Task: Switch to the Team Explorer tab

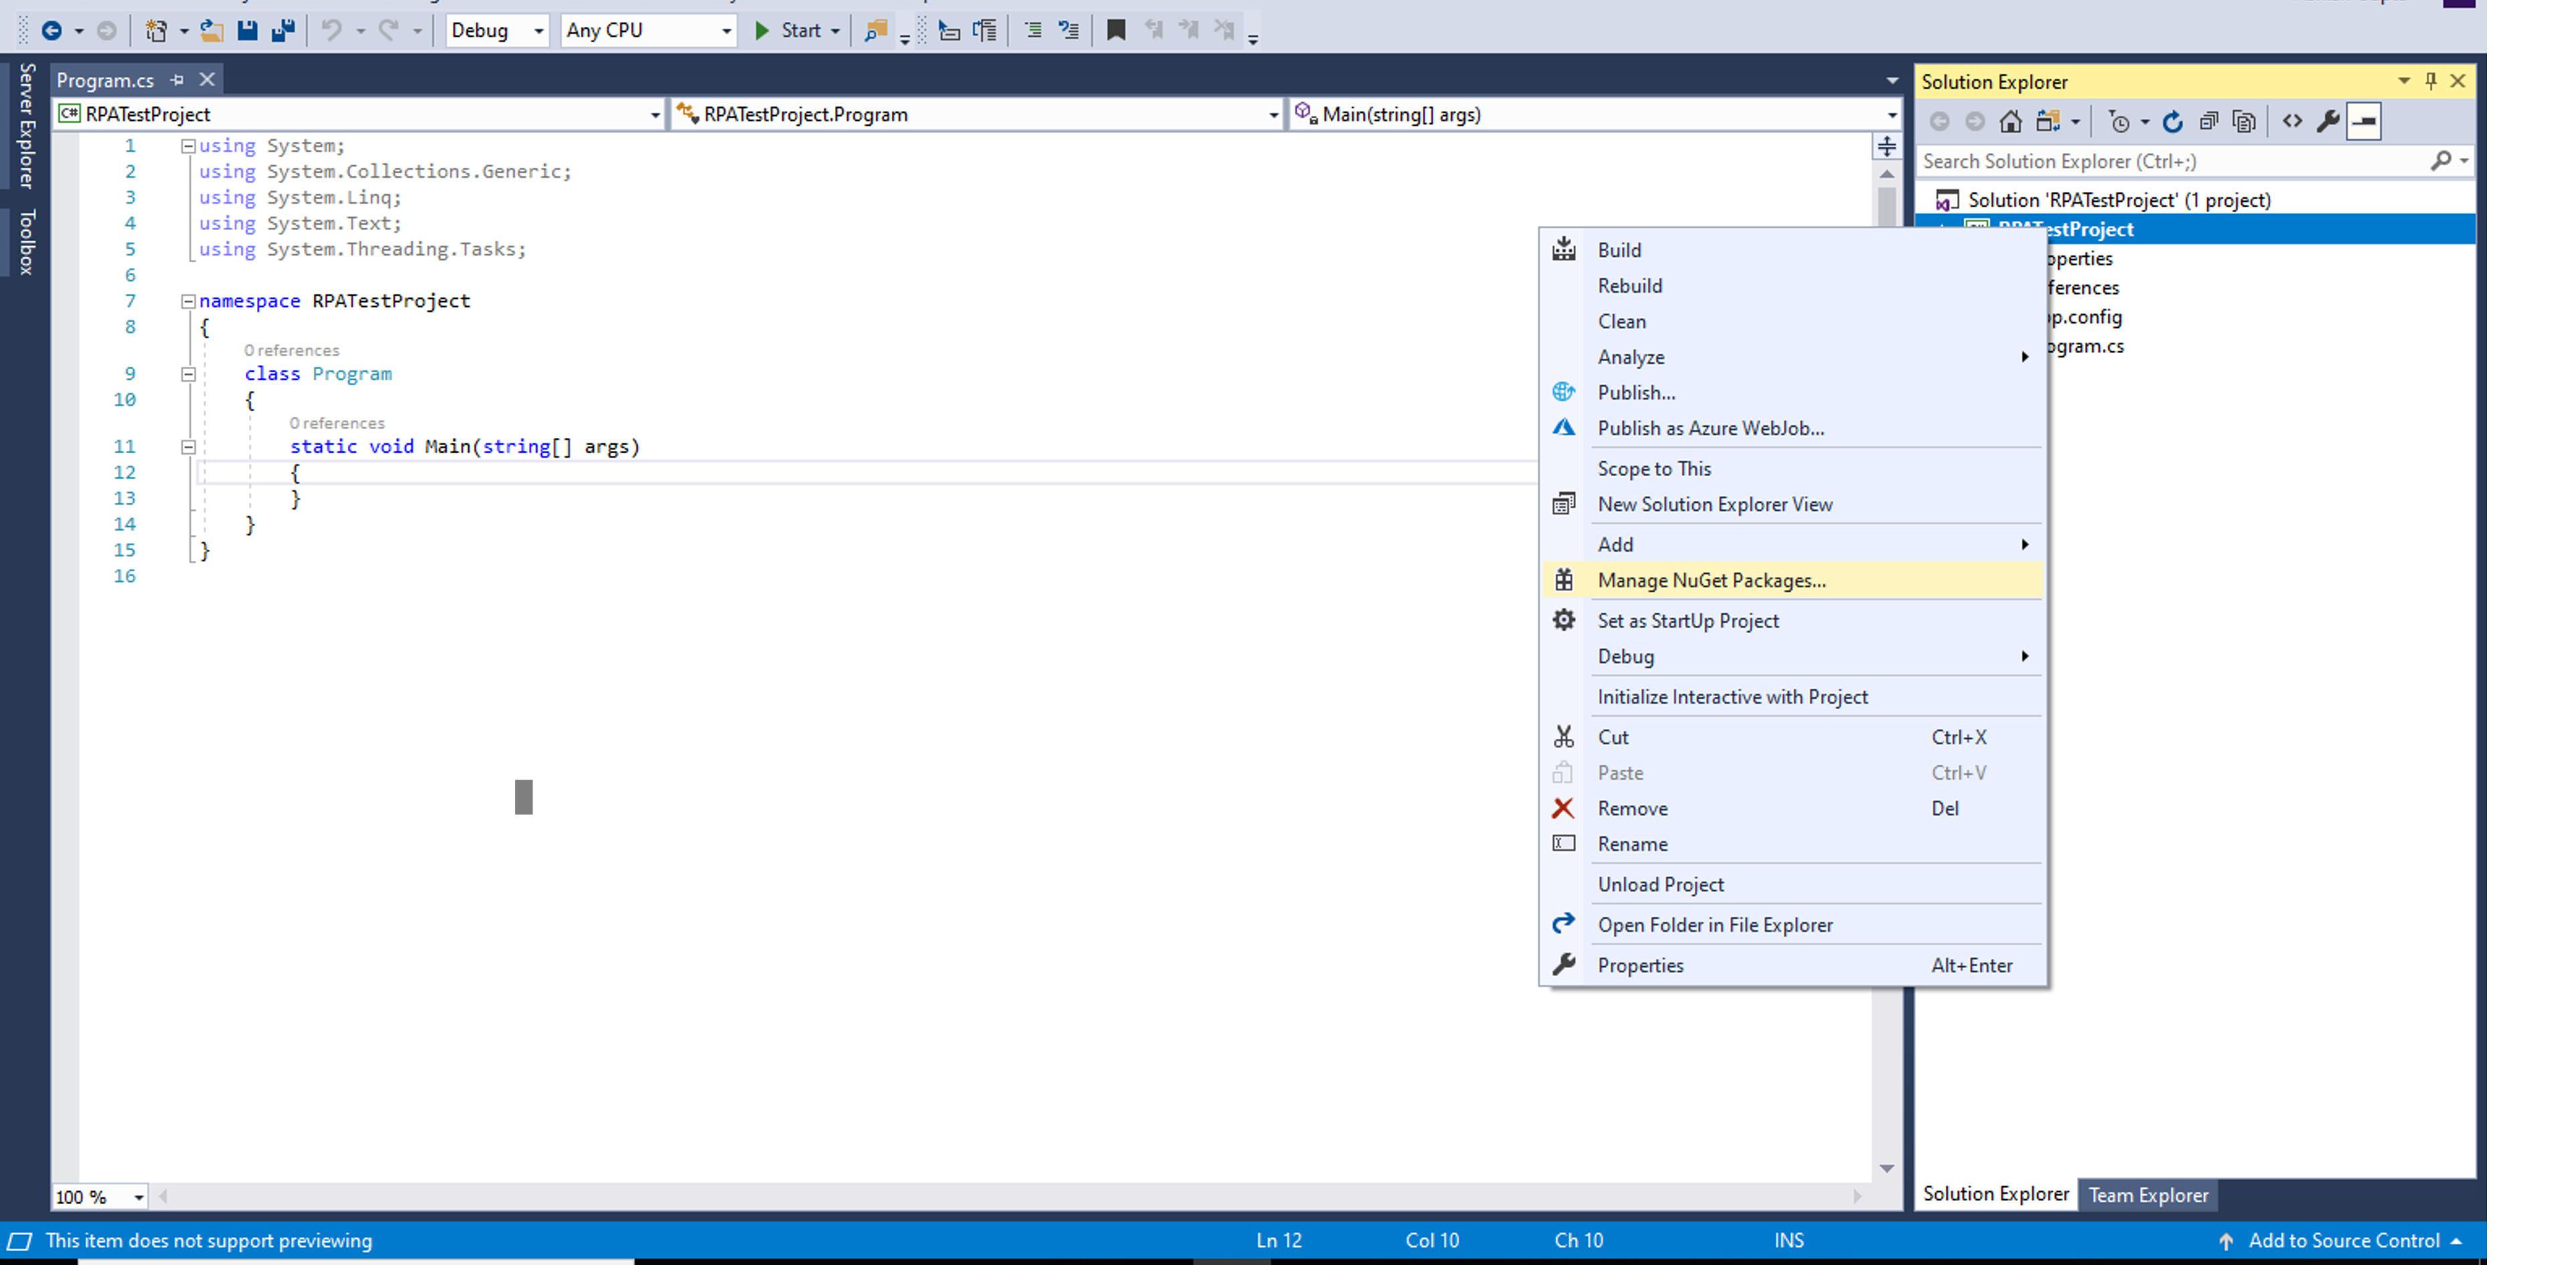Action: (2148, 1195)
